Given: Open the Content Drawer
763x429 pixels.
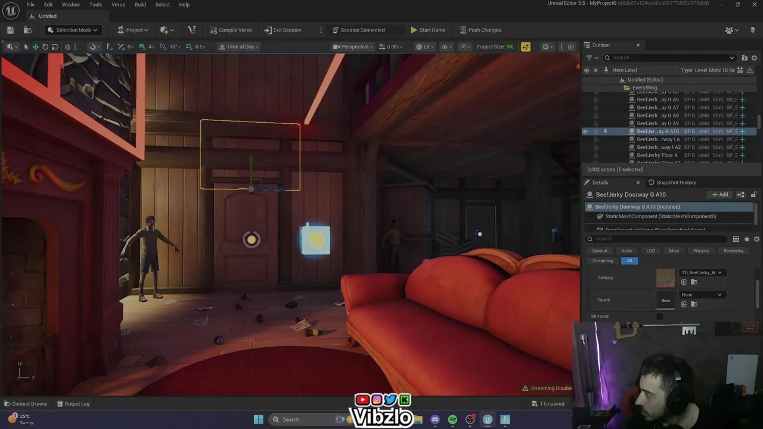Looking at the screenshot, I should point(26,404).
